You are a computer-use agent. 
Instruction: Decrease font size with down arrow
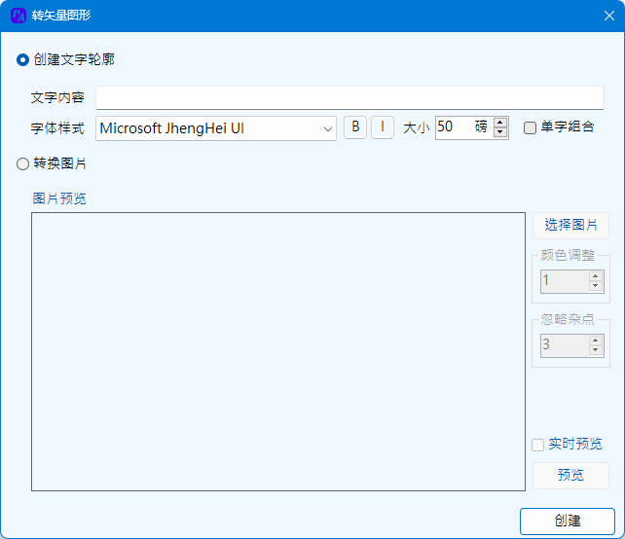[500, 132]
